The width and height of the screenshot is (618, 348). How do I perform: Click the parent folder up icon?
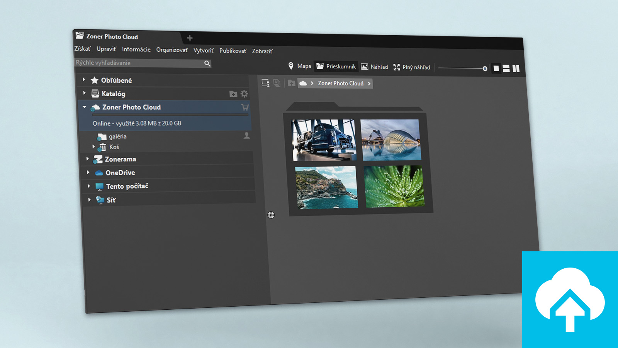click(x=292, y=83)
